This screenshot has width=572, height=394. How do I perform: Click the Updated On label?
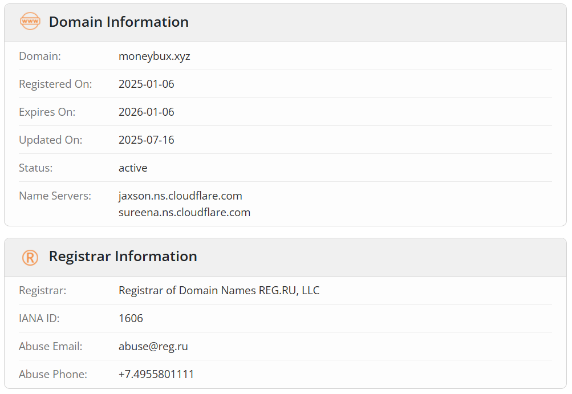(51, 140)
